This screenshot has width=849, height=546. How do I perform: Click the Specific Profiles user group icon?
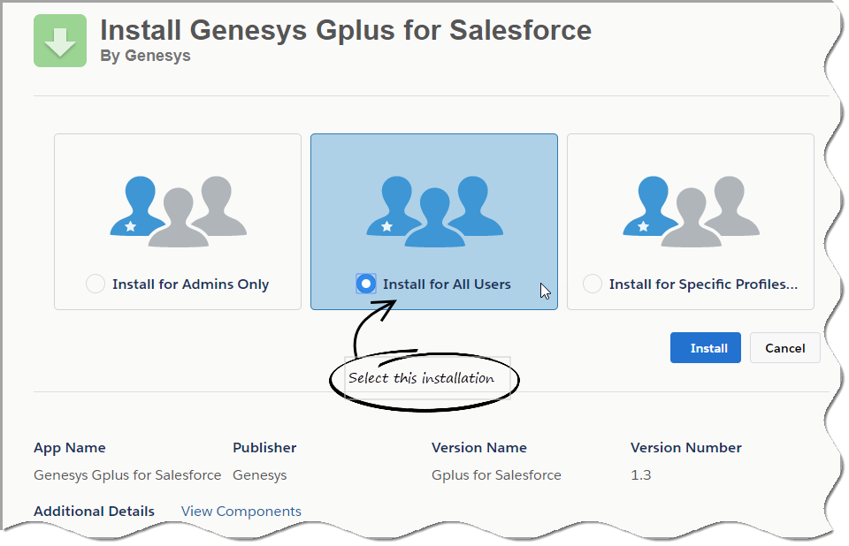(x=691, y=211)
